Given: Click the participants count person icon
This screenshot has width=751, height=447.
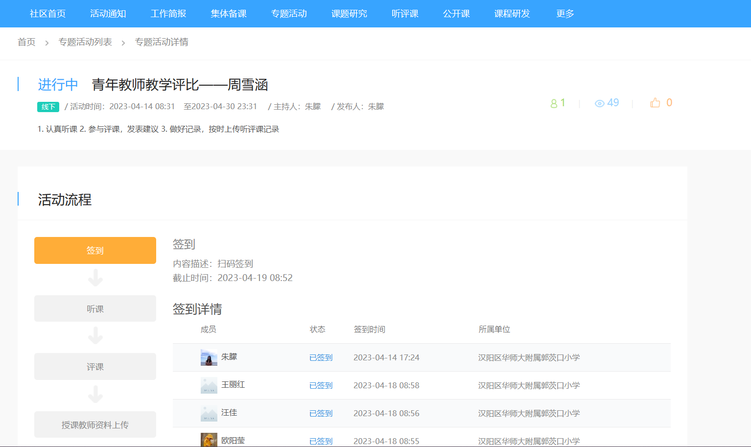Looking at the screenshot, I should point(554,103).
